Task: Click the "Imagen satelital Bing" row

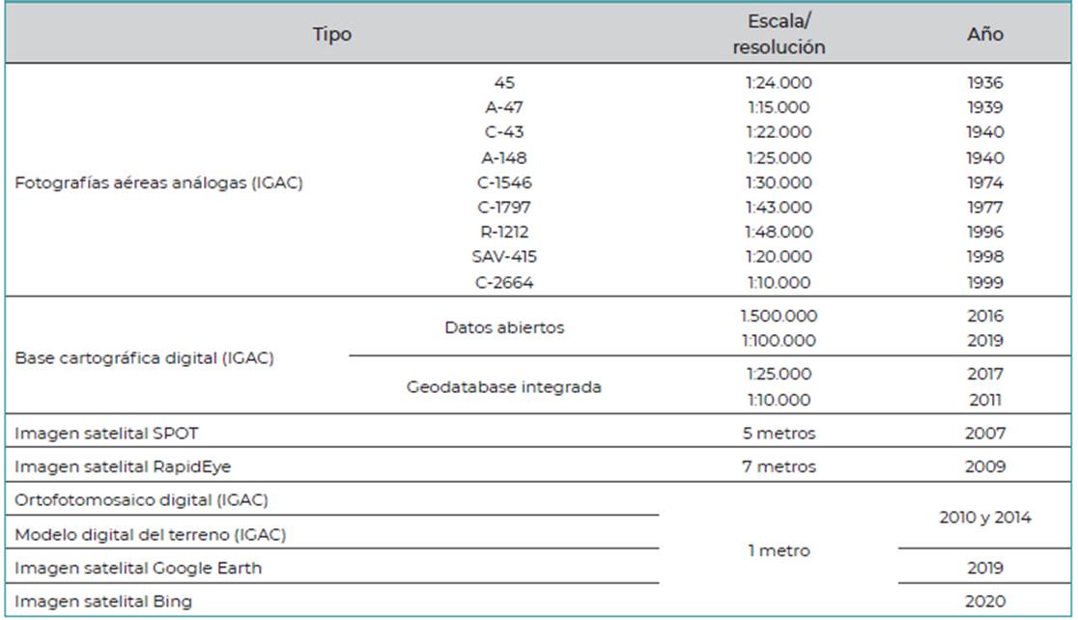Action: pos(103,602)
